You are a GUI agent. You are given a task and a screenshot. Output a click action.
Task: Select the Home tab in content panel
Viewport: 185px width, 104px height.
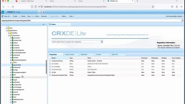(x=60, y=24)
